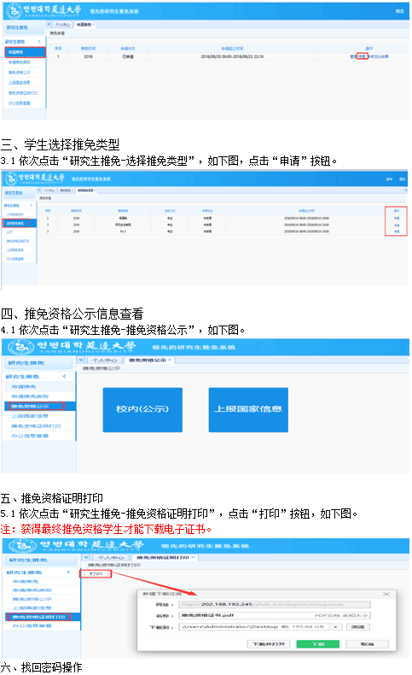Click sidebar collapse « icon in section 五 screenshot
This screenshot has height=675, width=412.
click(86, 557)
